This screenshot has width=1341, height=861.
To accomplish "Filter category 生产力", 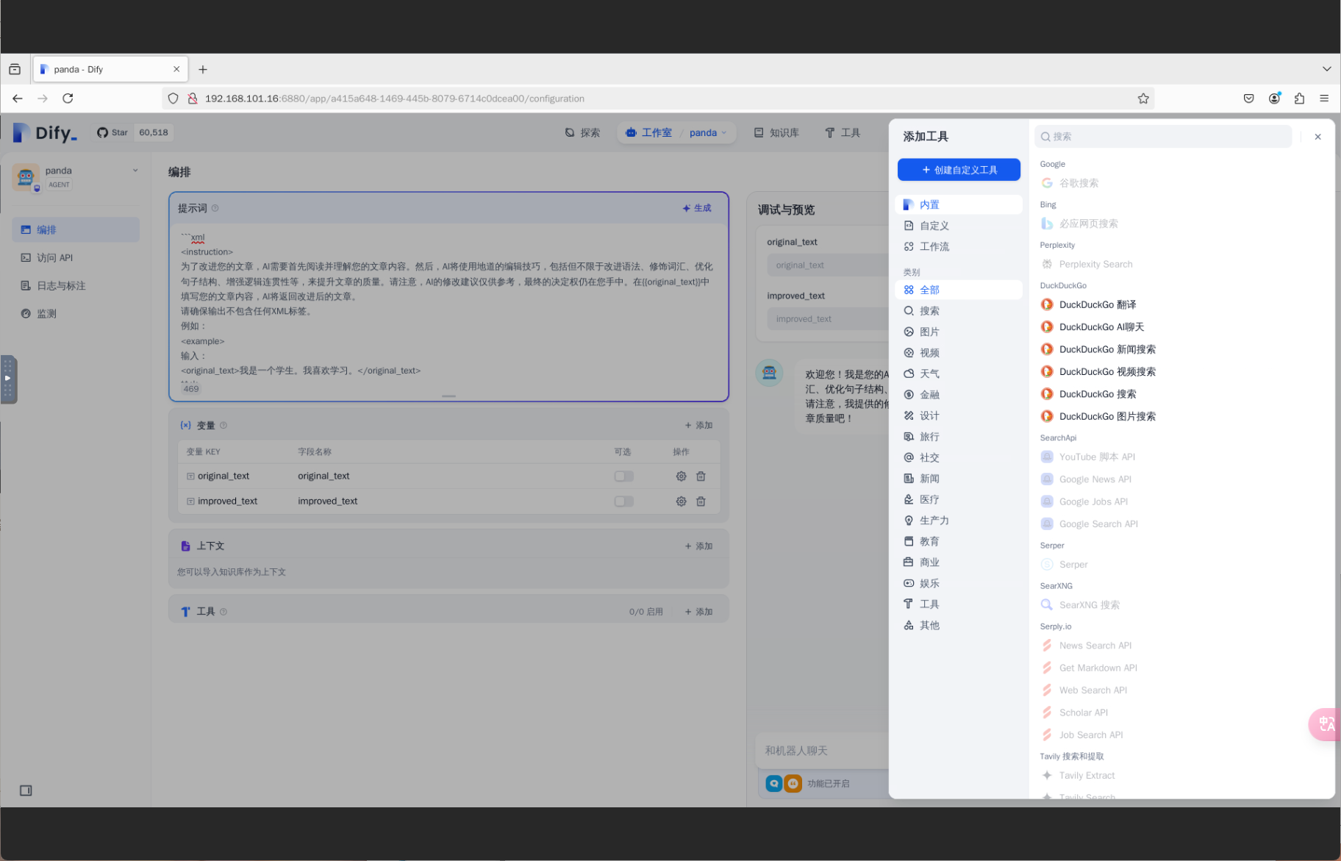I will (x=959, y=521).
